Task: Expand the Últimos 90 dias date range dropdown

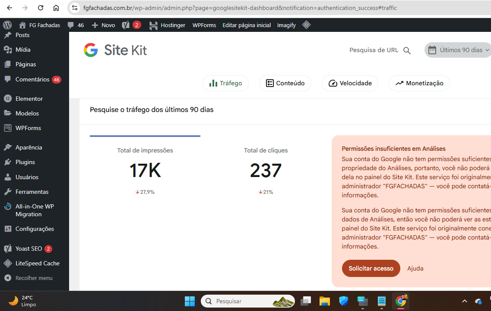Action: click(459, 50)
